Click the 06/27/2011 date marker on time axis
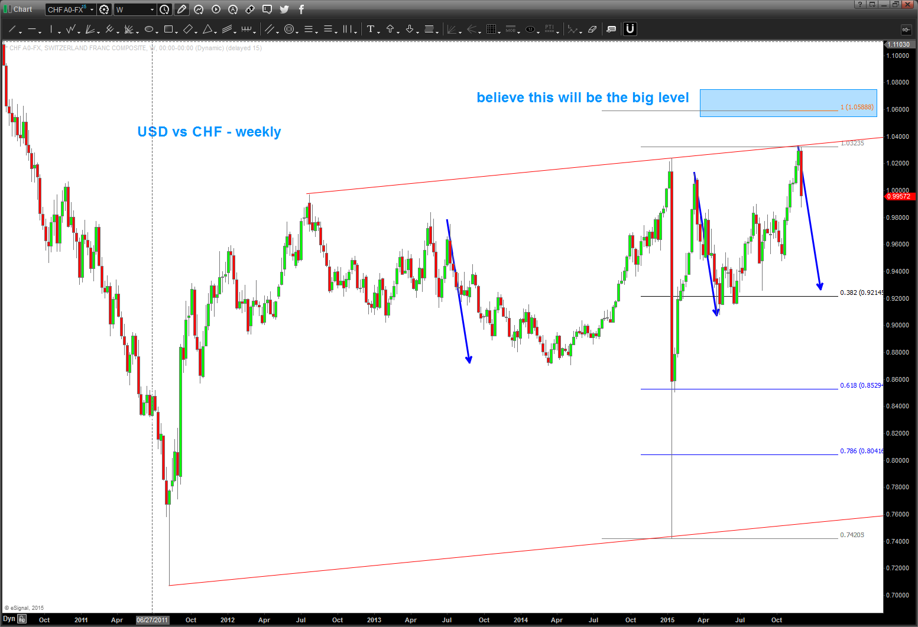 coord(153,620)
